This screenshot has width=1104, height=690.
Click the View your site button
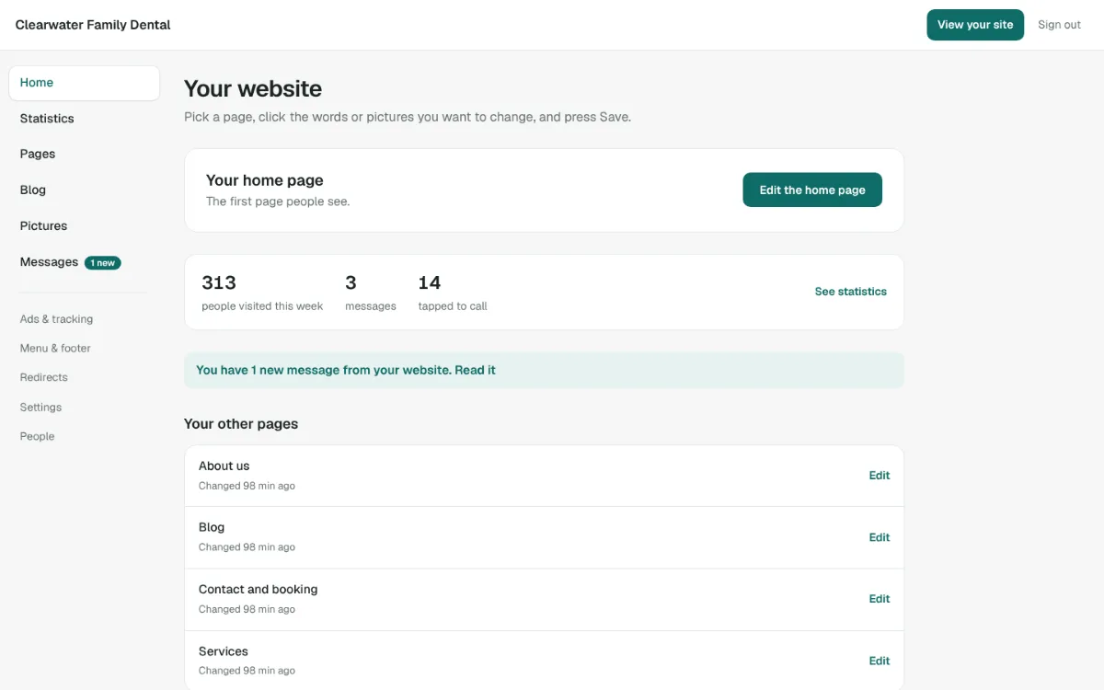point(975,25)
